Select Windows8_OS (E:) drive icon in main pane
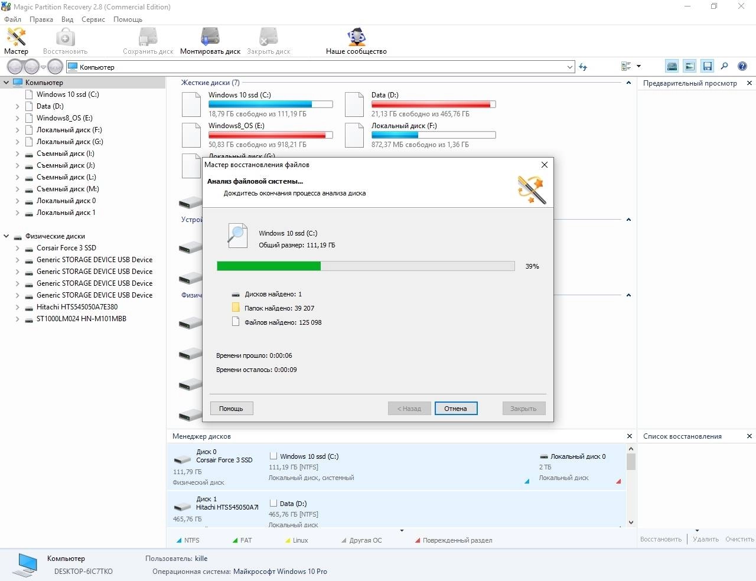This screenshot has width=756, height=581. pos(191,135)
